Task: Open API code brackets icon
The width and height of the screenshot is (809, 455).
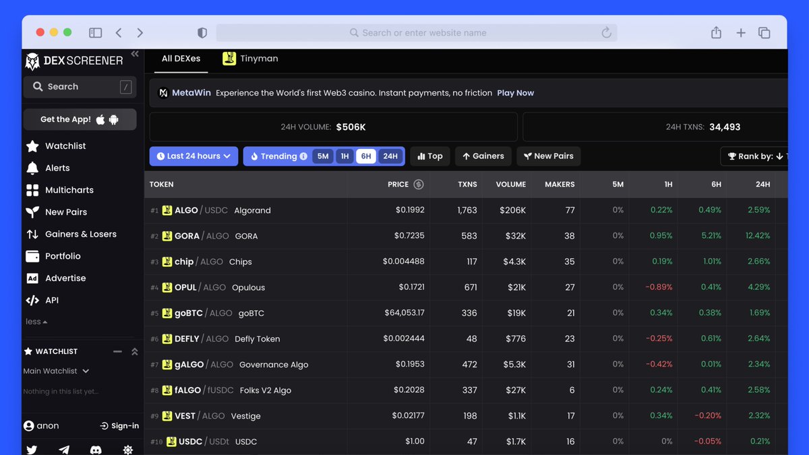Action: click(x=32, y=301)
